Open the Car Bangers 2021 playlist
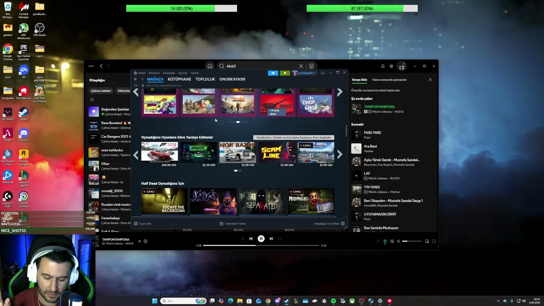Viewport: 544px width, 306px height. 110,139
